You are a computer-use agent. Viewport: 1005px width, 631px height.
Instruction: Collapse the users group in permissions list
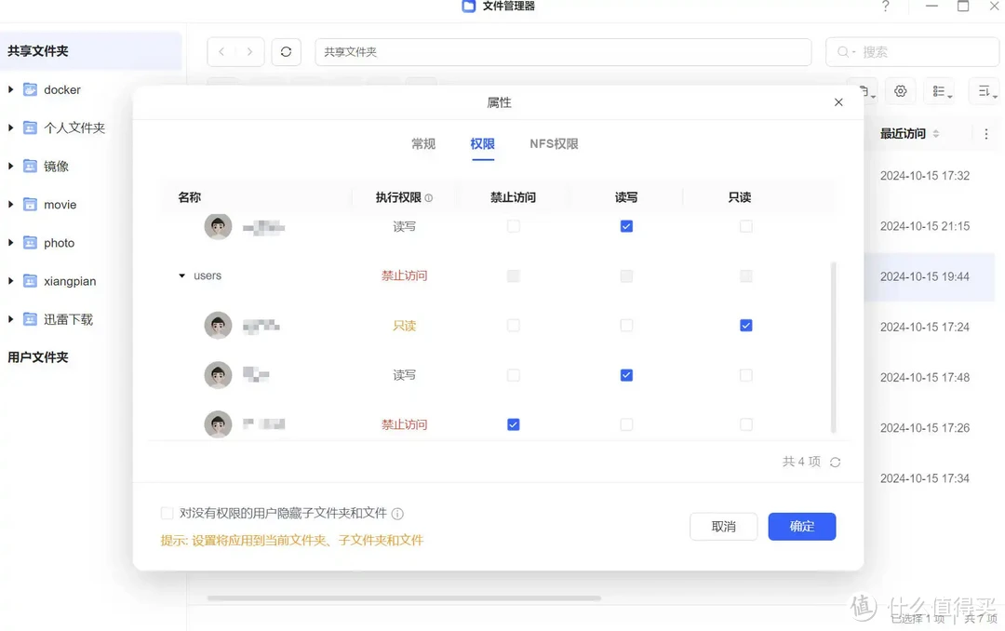(x=182, y=275)
